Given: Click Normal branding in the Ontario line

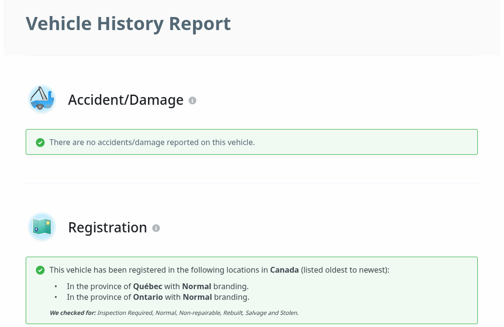Looking at the screenshot, I should 197,297.
